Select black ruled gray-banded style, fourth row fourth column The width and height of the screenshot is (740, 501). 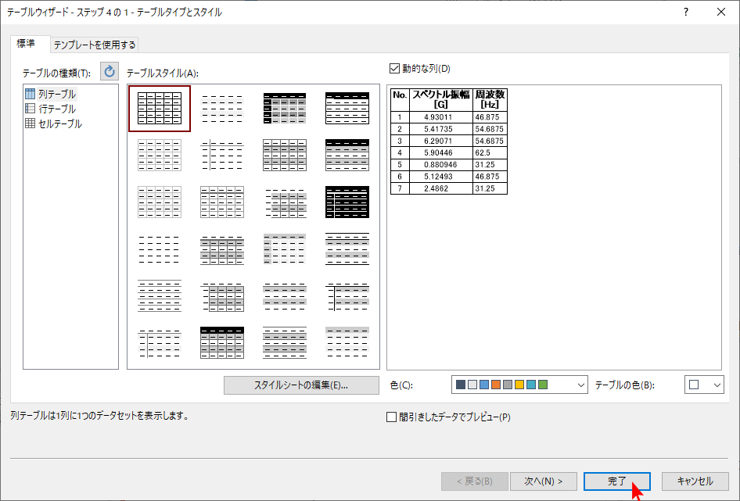(x=347, y=249)
